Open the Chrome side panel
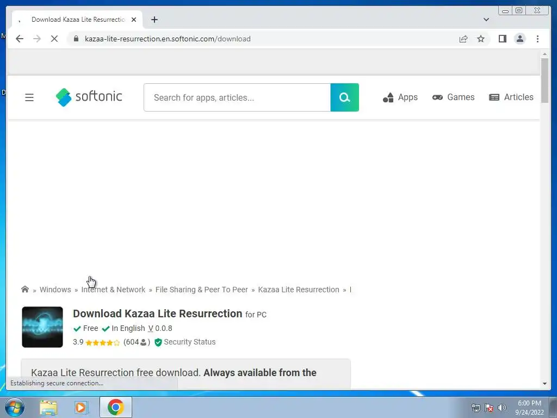Image resolution: width=557 pixels, height=418 pixels. point(502,39)
